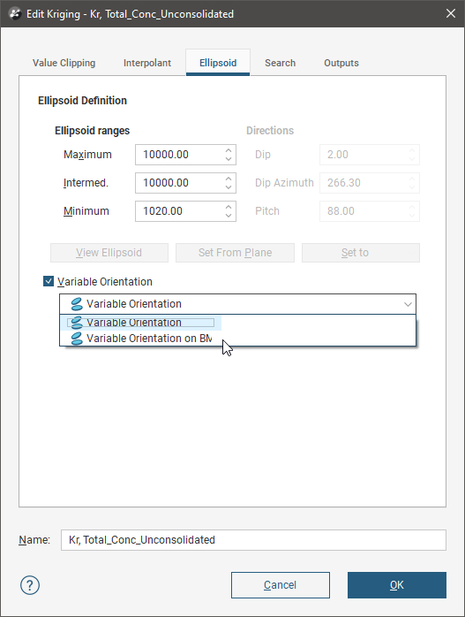465x617 pixels.
Task: Collapse the Variable Orientation dropdown arrow
Action: 408,304
